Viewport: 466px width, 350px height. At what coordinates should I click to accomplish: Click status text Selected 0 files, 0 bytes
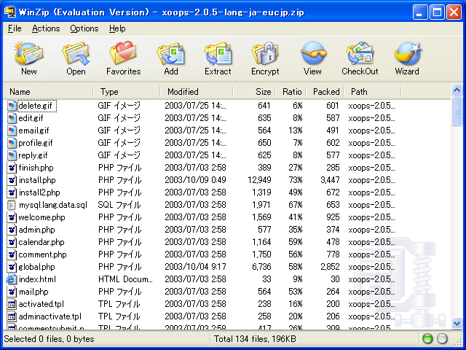(x=49, y=339)
